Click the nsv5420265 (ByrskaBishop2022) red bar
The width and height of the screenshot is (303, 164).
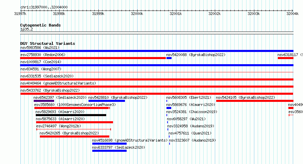click(x=75, y=136)
